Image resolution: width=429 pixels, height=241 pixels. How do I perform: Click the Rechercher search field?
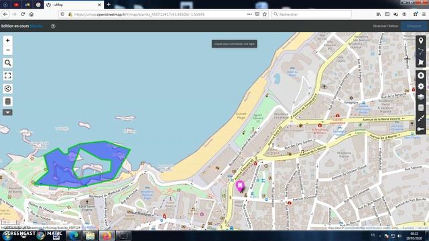coord(311,14)
